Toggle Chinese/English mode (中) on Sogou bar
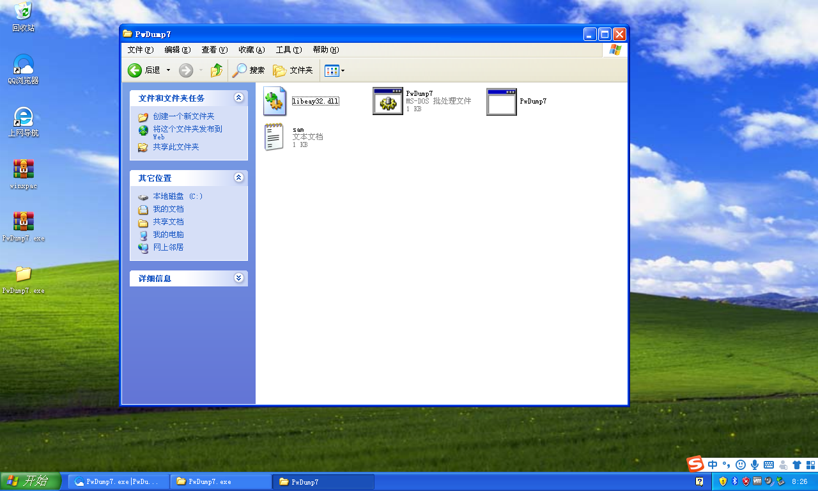 coord(713,465)
